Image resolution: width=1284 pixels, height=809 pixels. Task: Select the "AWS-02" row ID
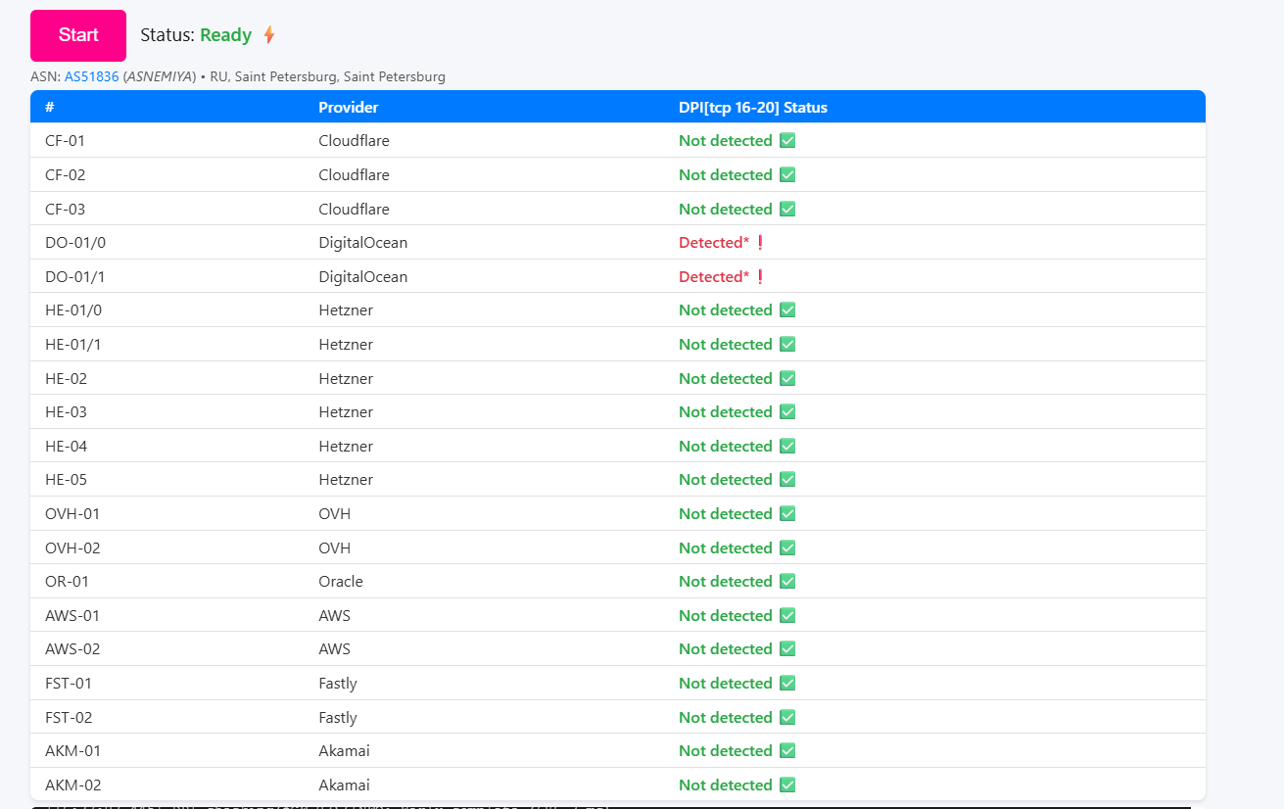(72, 649)
